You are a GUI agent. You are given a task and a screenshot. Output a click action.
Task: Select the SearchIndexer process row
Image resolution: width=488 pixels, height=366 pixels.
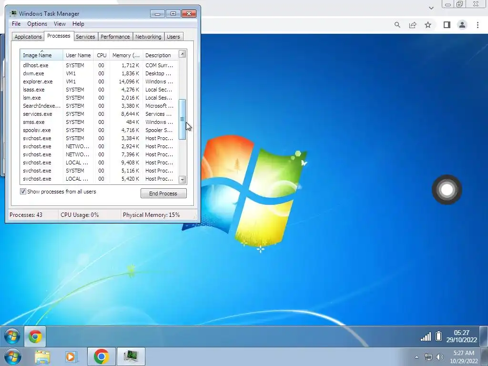pos(99,106)
